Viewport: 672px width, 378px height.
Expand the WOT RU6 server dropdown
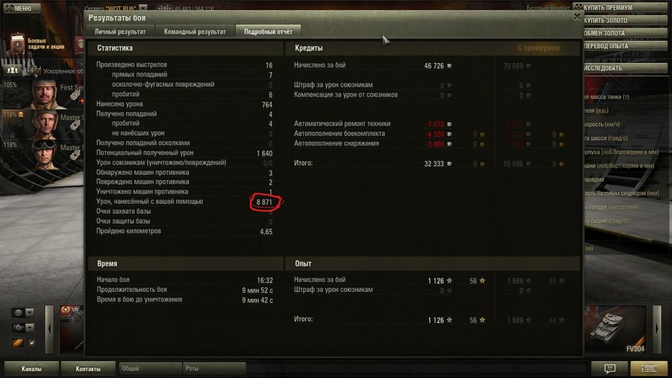click(x=143, y=8)
